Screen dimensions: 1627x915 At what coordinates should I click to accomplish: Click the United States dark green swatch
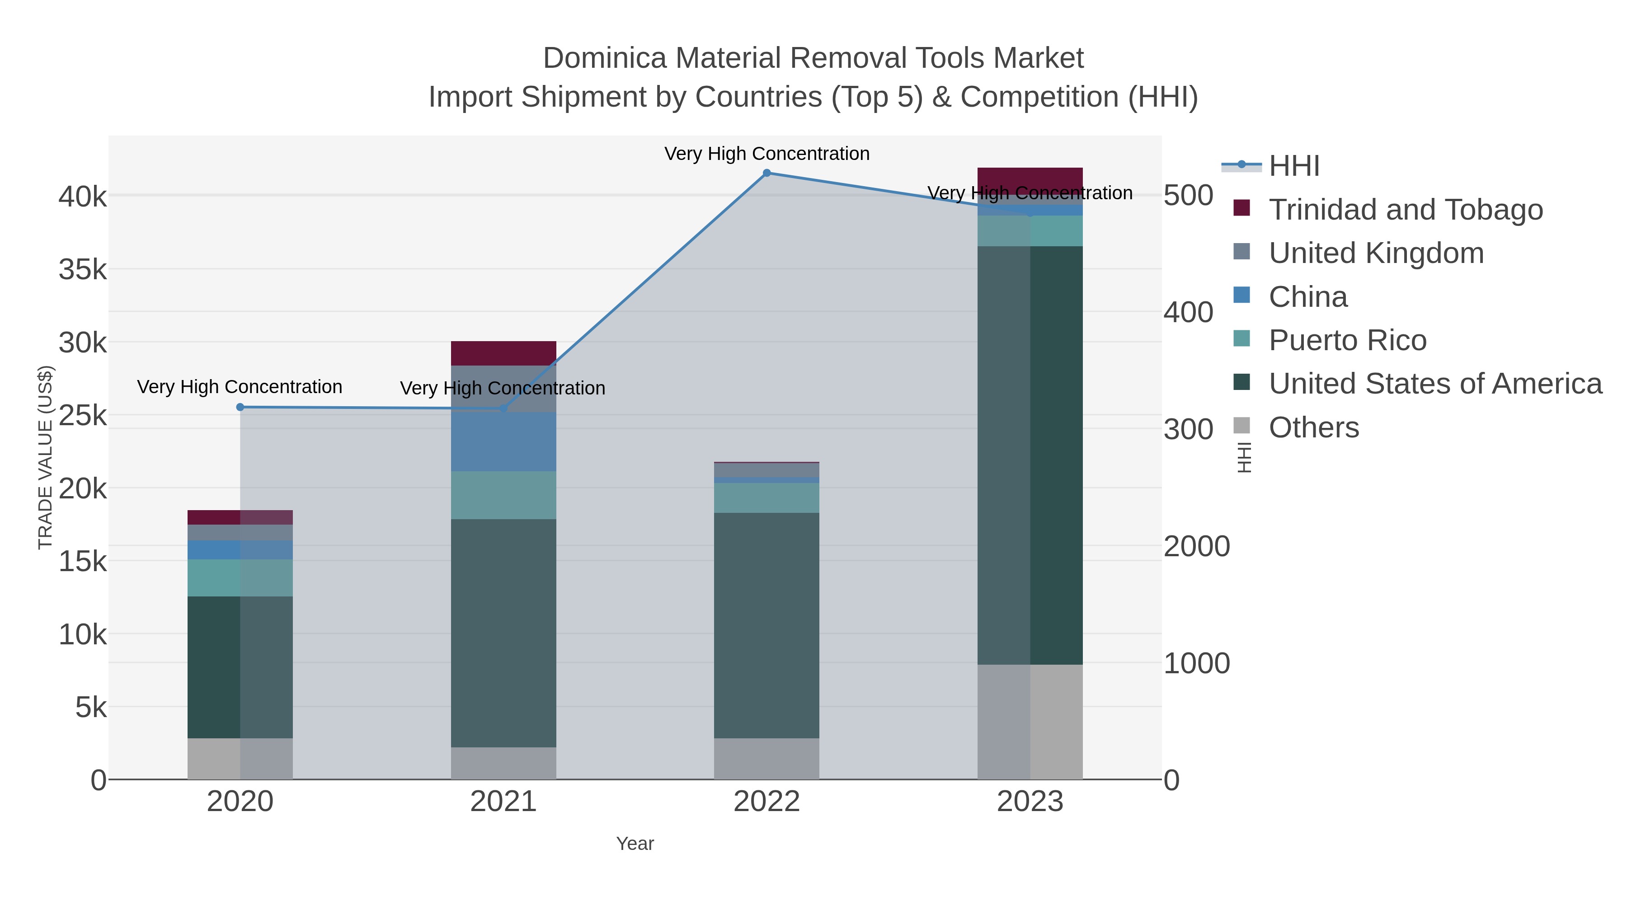tap(1242, 382)
